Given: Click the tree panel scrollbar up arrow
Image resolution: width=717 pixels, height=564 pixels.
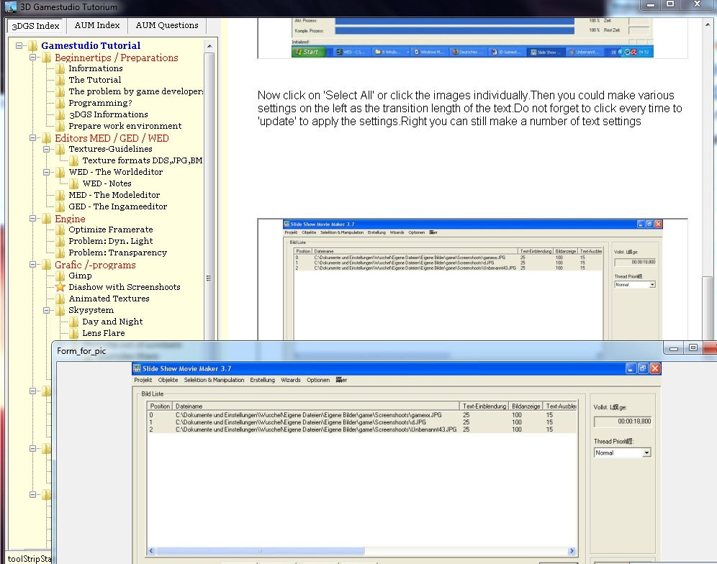Looking at the screenshot, I should [209, 46].
